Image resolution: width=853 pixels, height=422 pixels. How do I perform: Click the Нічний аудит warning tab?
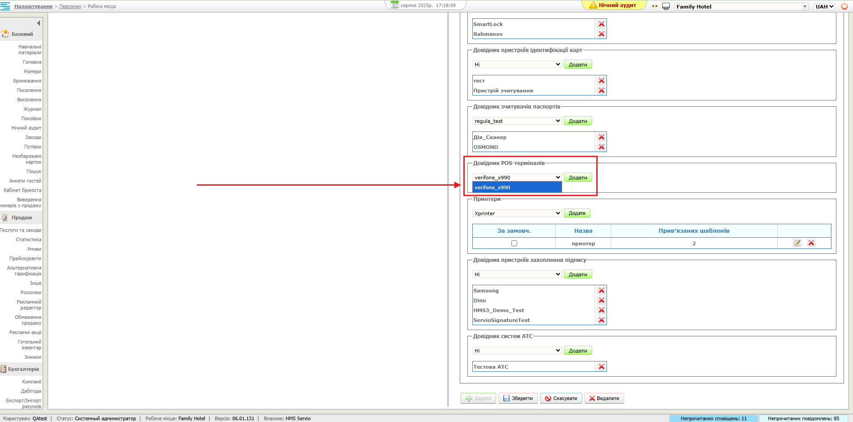click(613, 5)
